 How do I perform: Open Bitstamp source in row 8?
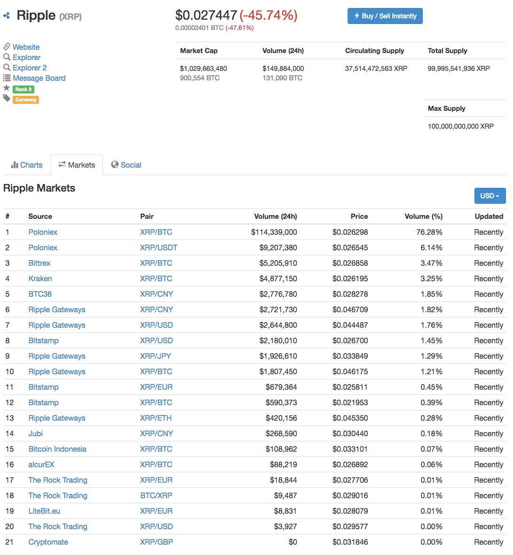44,341
